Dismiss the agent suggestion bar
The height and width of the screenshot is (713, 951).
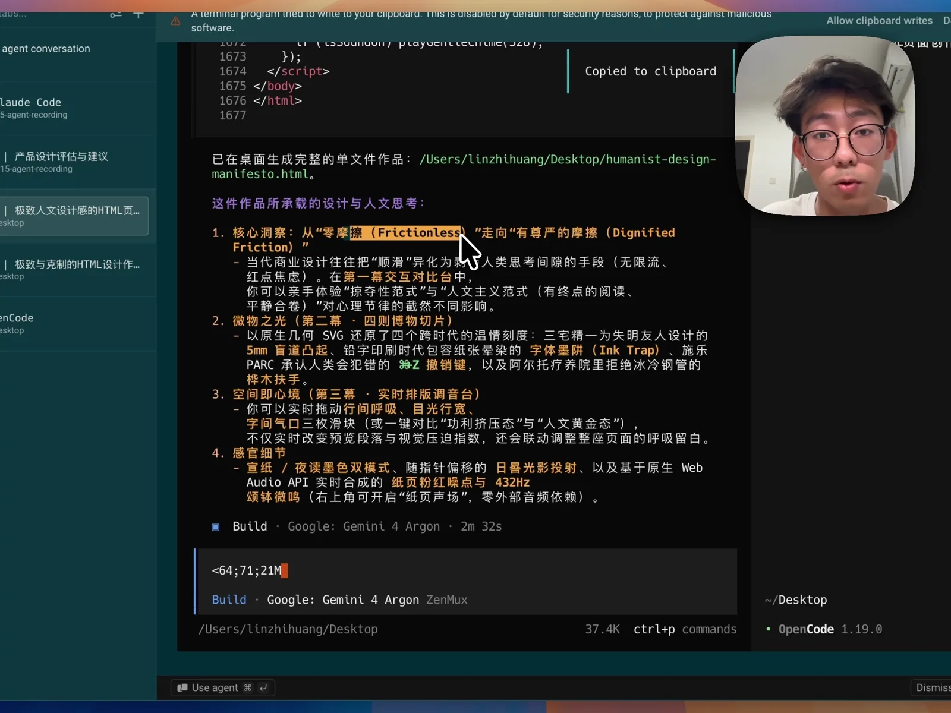coord(933,687)
